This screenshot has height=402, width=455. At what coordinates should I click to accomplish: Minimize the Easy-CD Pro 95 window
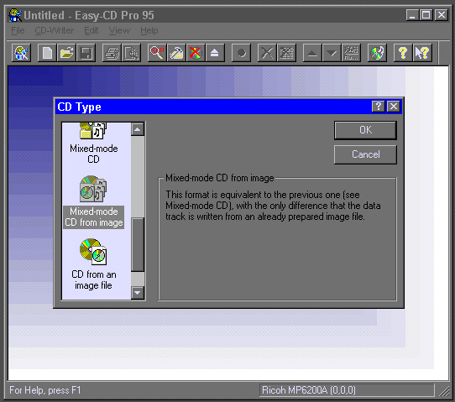tap(412, 15)
